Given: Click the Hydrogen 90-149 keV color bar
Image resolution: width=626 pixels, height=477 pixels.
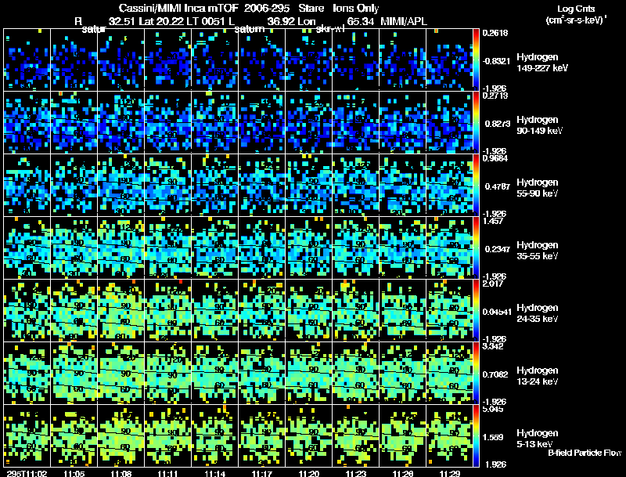Looking at the screenshot, I should 476,123.
